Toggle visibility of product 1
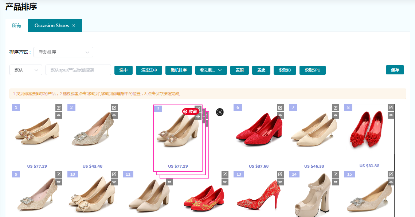This screenshot has width=415, height=217. pyautogui.click(x=59, y=115)
